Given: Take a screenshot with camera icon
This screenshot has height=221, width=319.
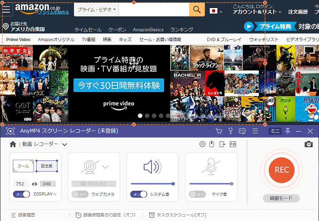Looking at the screenshot, I should pyautogui.click(x=308, y=144).
